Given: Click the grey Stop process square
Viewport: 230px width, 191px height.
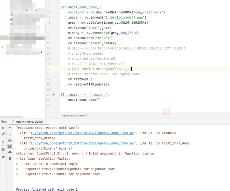Looking at the screenshot, I should (x=3, y=142).
